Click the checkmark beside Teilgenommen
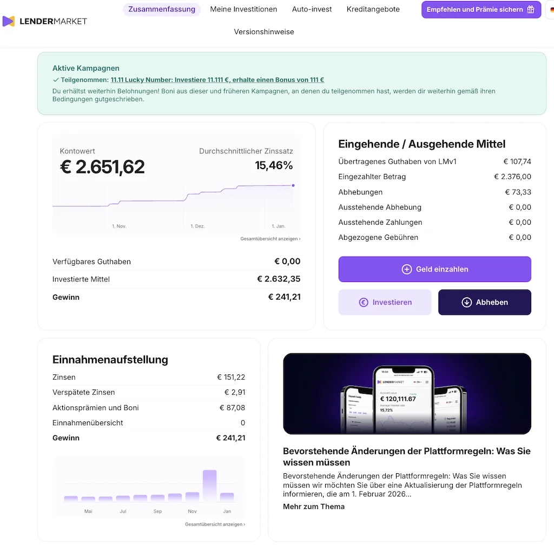Screen dimensions: 554x551 pyautogui.click(x=56, y=79)
